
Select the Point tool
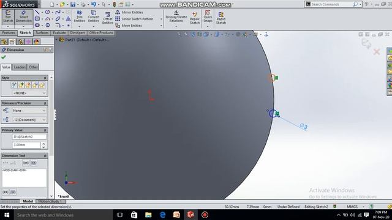click(x=68, y=25)
